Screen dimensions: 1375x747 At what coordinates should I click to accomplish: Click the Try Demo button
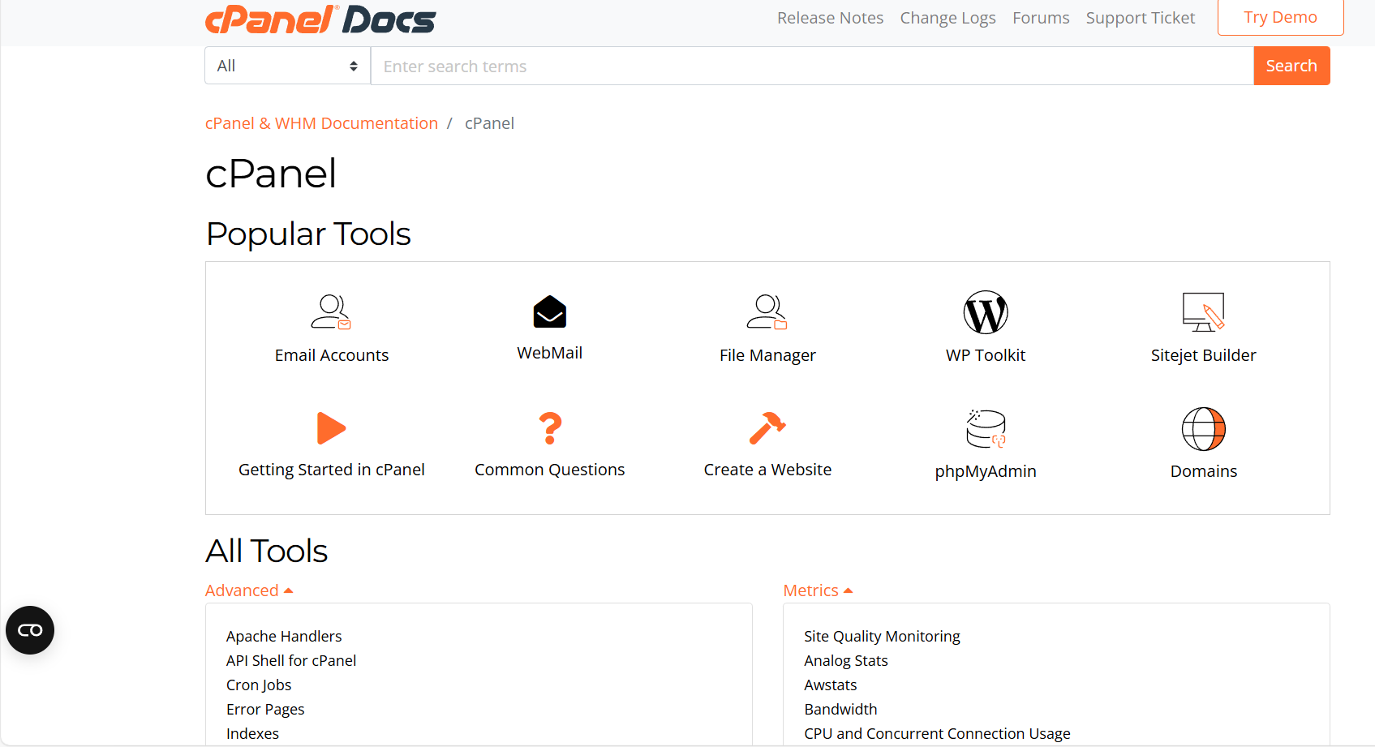(x=1280, y=17)
